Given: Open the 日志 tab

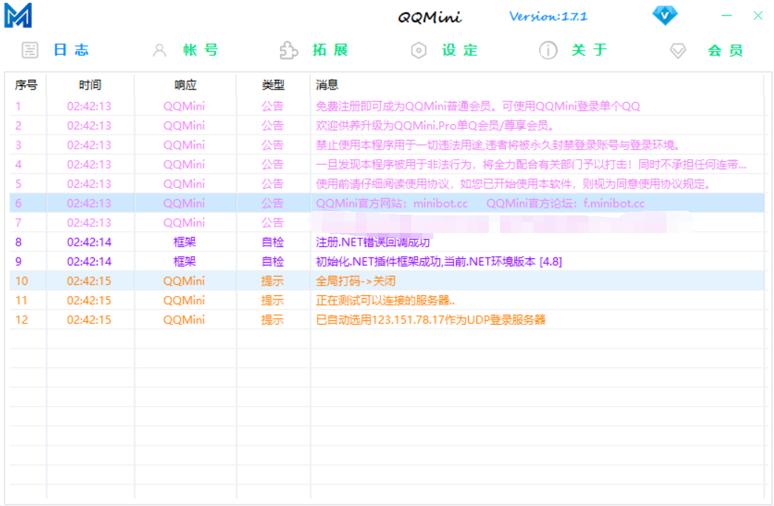Looking at the screenshot, I should point(71,50).
